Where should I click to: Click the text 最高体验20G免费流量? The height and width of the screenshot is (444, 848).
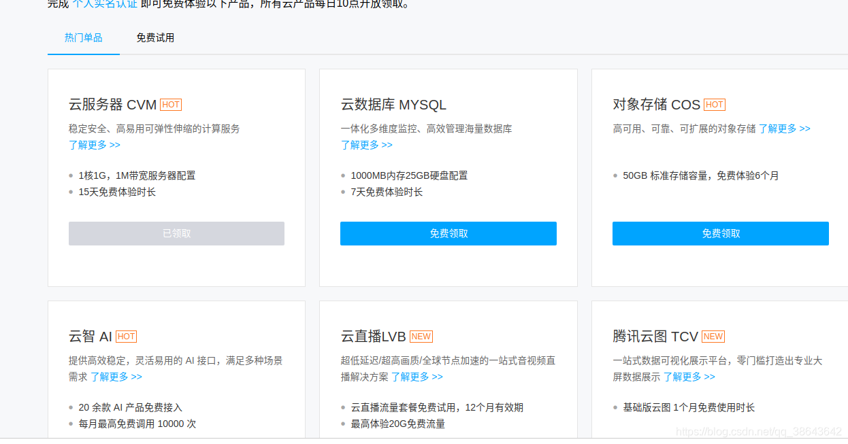click(x=398, y=424)
